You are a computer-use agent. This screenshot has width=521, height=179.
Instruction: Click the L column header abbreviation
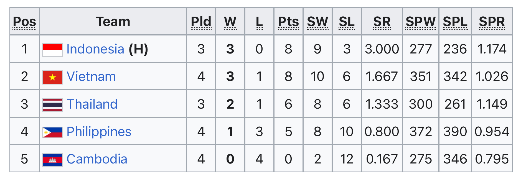259,22
